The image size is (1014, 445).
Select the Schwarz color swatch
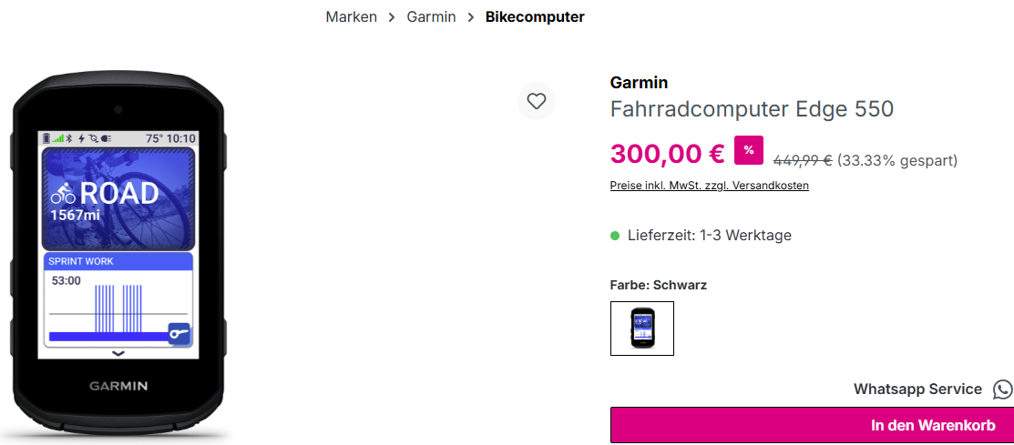pyautogui.click(x=642, y=329)
